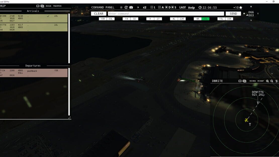Click the fast-forward double chevron icon
Screen dimensions: 279x157
coord(138,8)
